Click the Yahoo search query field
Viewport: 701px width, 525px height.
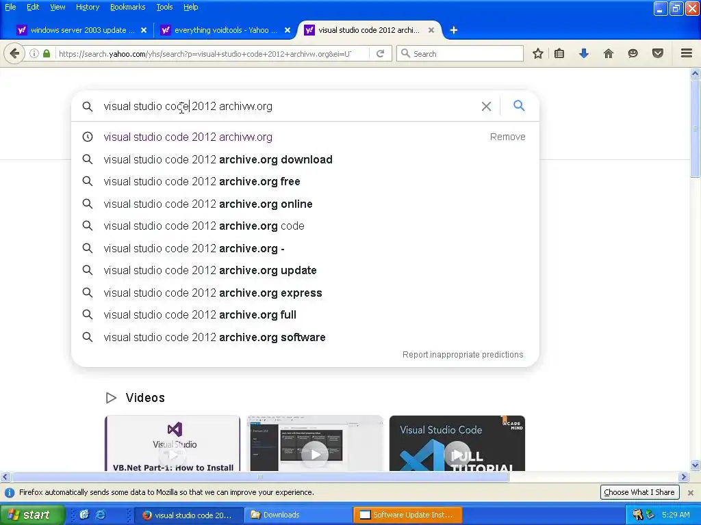tap(286, 106)
